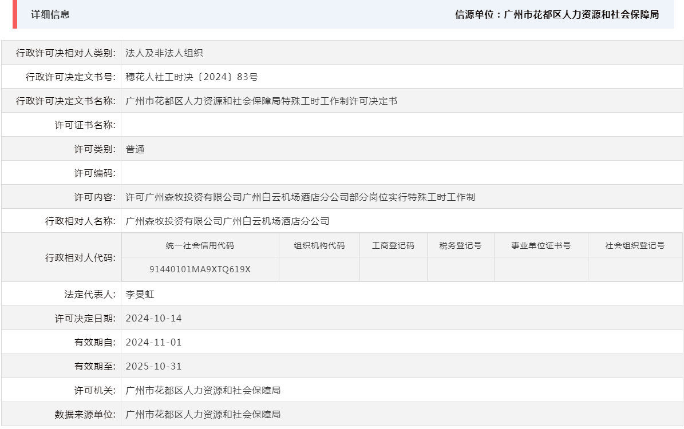684x429 pixels.
Task: Click 许可机关 value 广州市花都区人力资源和社会保障局
Action: 203,391
